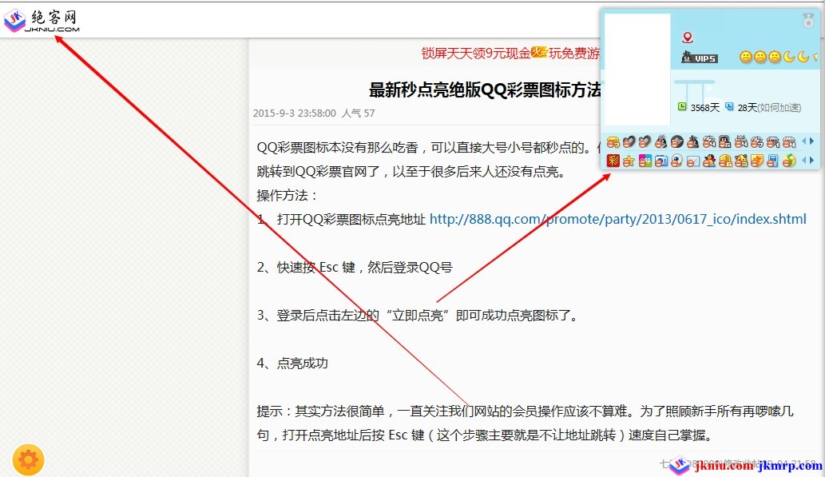
Task: Click the red QQ lottery 彩 icon
Action: click(x=613, y=161)
